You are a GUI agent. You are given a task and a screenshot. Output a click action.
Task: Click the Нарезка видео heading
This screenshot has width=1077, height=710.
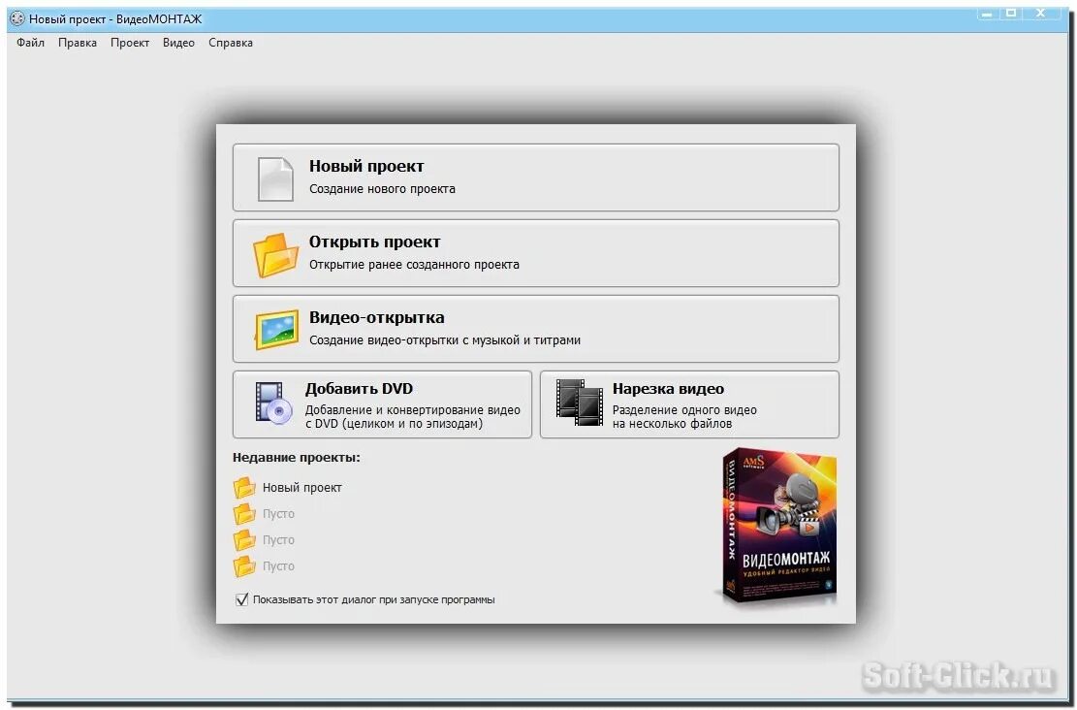click(x=668, y=389)
